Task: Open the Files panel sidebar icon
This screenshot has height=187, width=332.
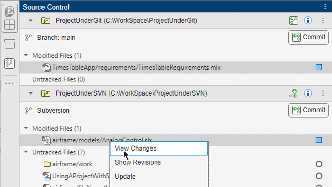Action: (9, 12)
